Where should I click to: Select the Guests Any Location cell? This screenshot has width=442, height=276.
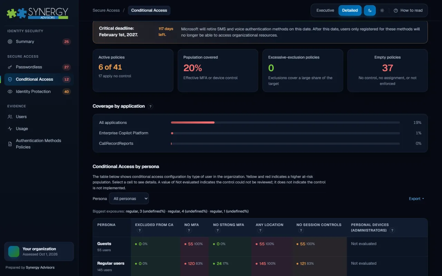point(272,247)
